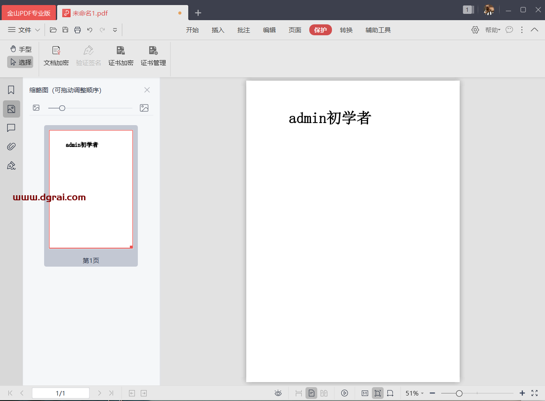Click the page number field 1/1
545x401 pixels.
pos(61,393)
